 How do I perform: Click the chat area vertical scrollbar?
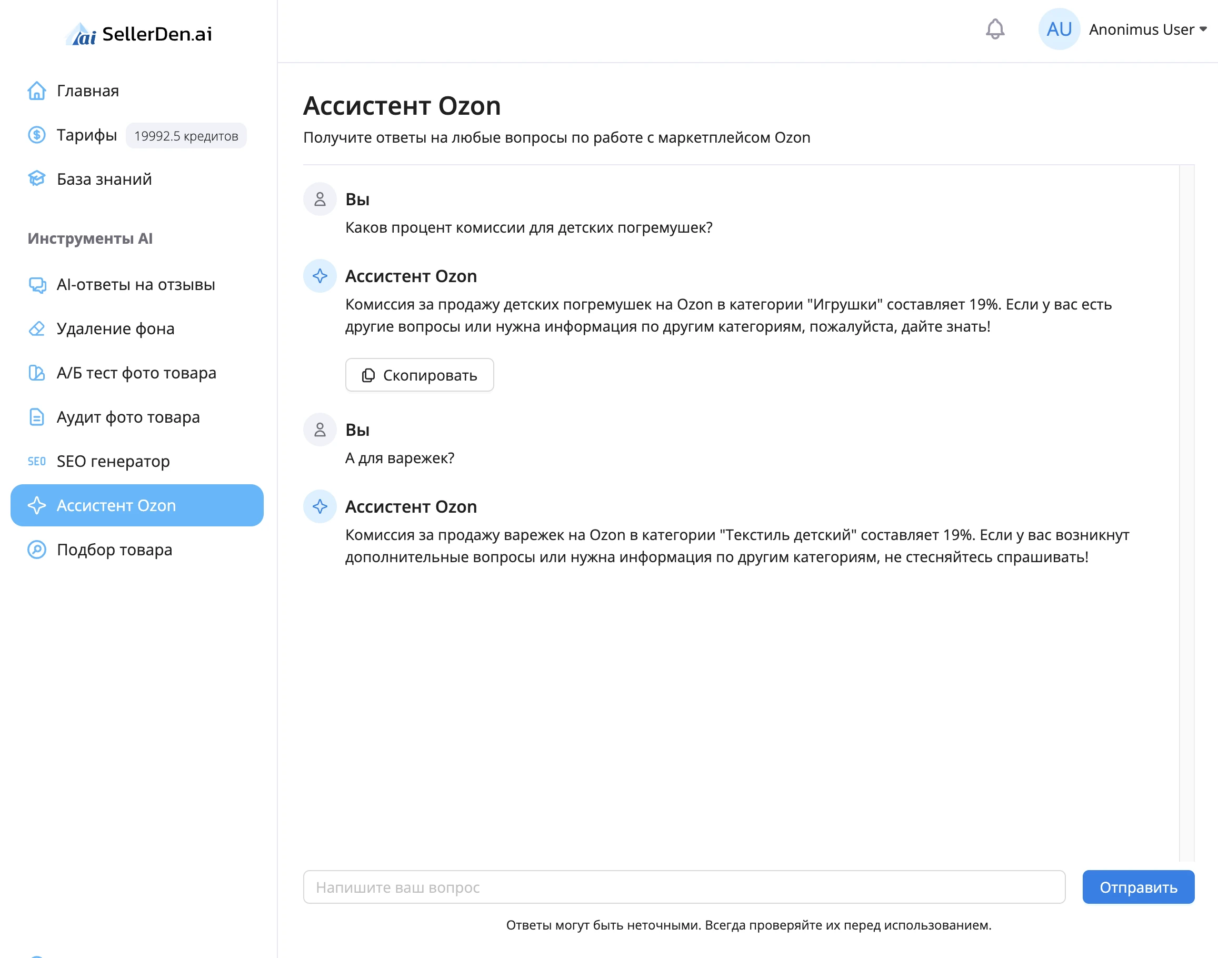(1186, 513)
